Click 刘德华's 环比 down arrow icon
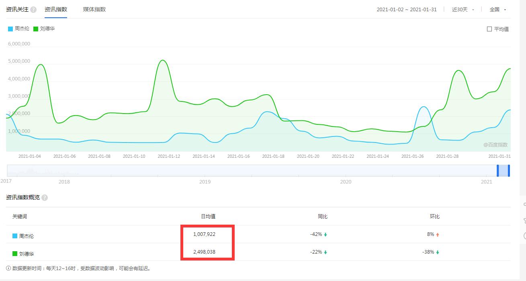 (438, 252)
